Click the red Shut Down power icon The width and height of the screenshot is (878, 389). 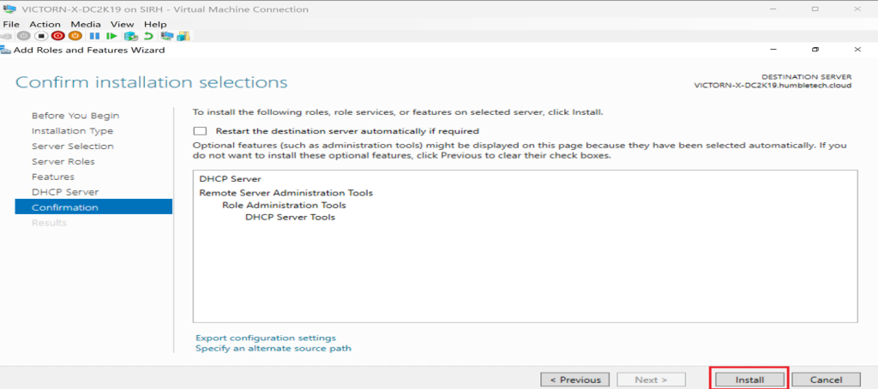57,36
